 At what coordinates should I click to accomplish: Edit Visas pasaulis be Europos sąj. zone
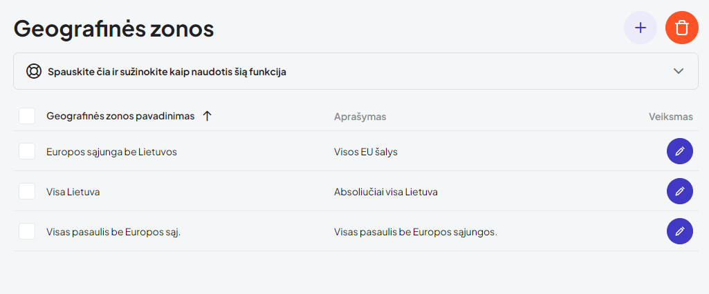coord(679,231)
